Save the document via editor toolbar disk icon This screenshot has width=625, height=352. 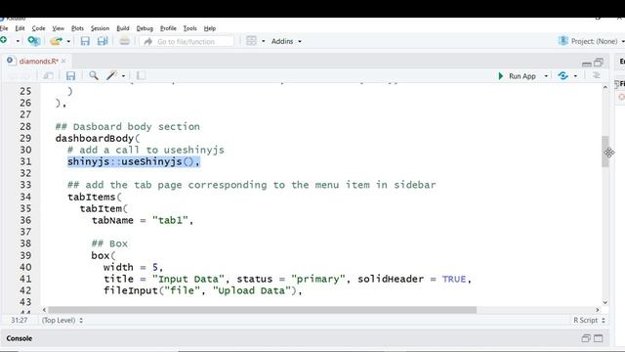[70, 75]
